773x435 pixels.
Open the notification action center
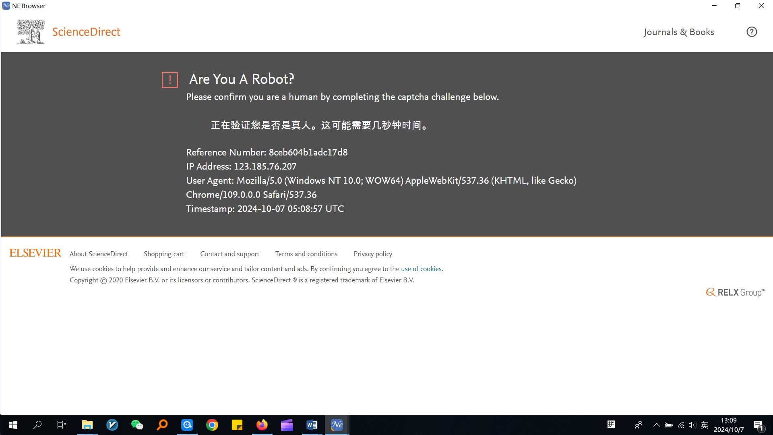click(759, 425)
